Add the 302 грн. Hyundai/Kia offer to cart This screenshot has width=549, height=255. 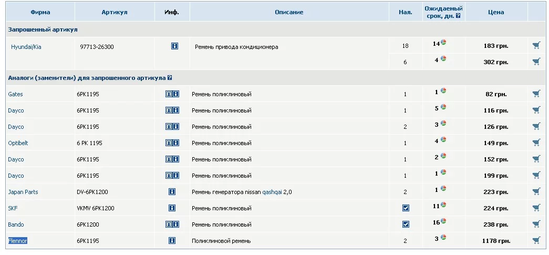pyautogui.click(x=536, y=62)
